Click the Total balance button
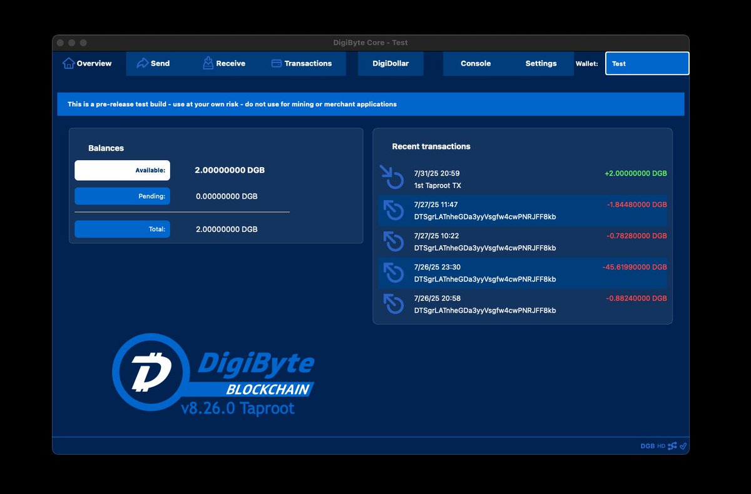The width and height of the screenshot is (751, 494). coord(122,229)
